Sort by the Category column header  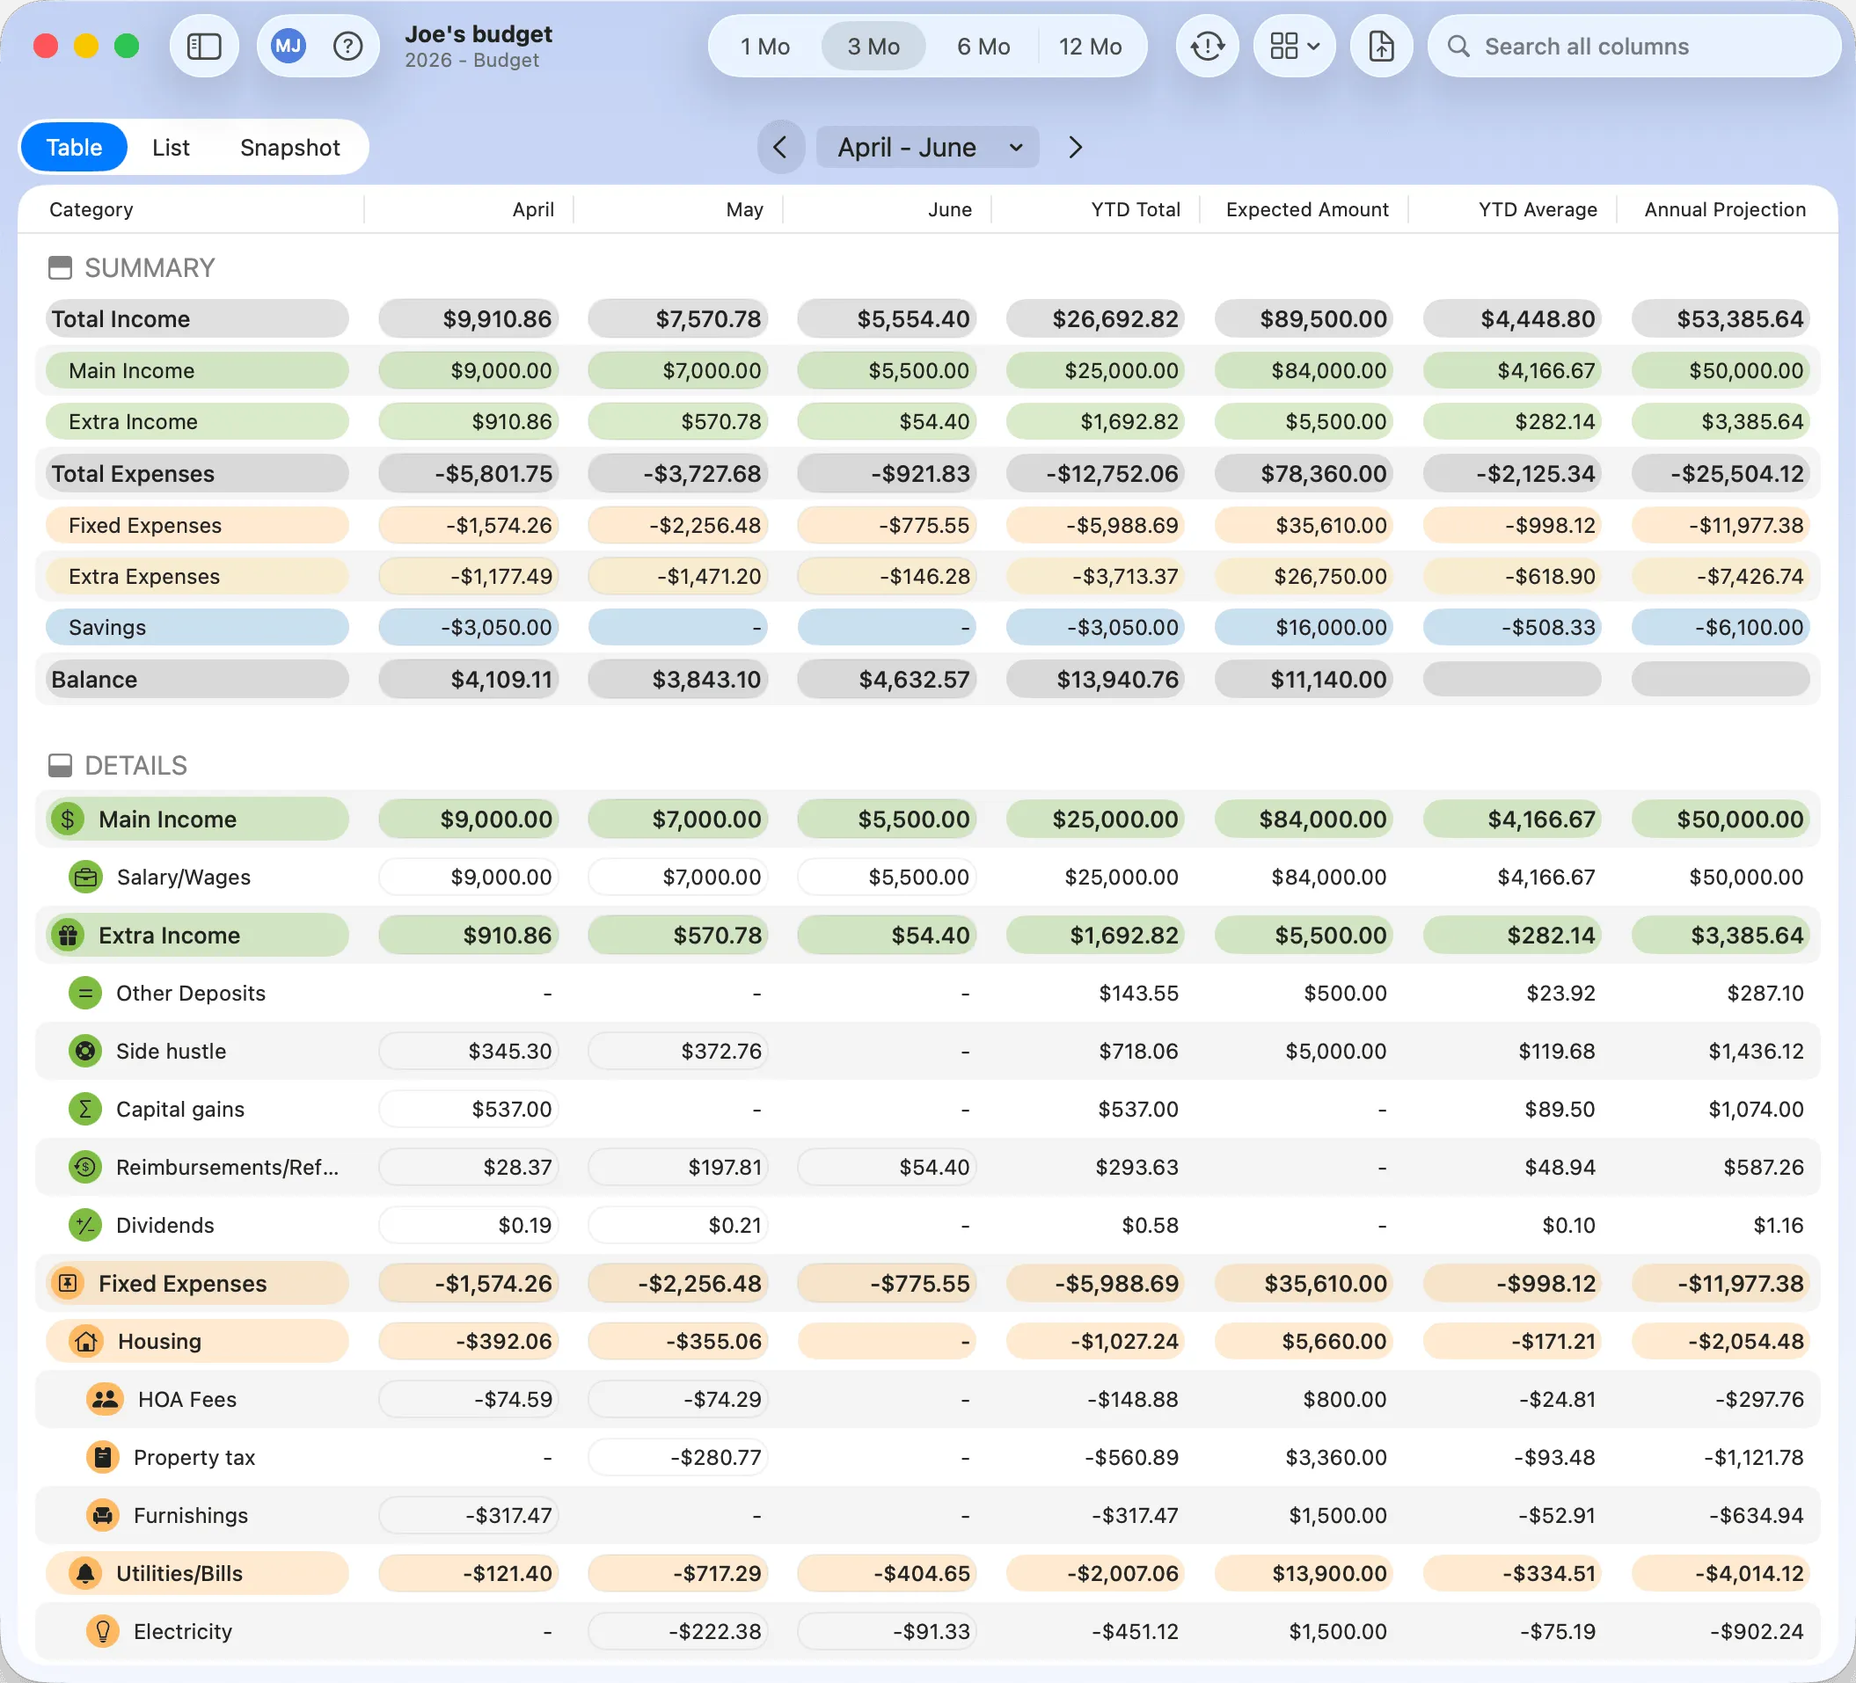91,210
